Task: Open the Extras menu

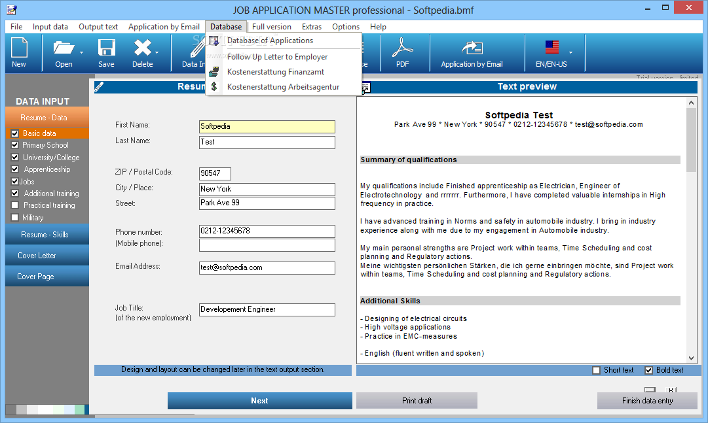Action: click(312, 27)
